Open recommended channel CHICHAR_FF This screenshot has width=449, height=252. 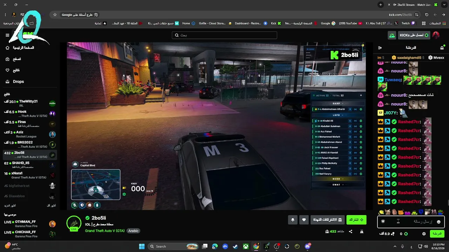30,234
